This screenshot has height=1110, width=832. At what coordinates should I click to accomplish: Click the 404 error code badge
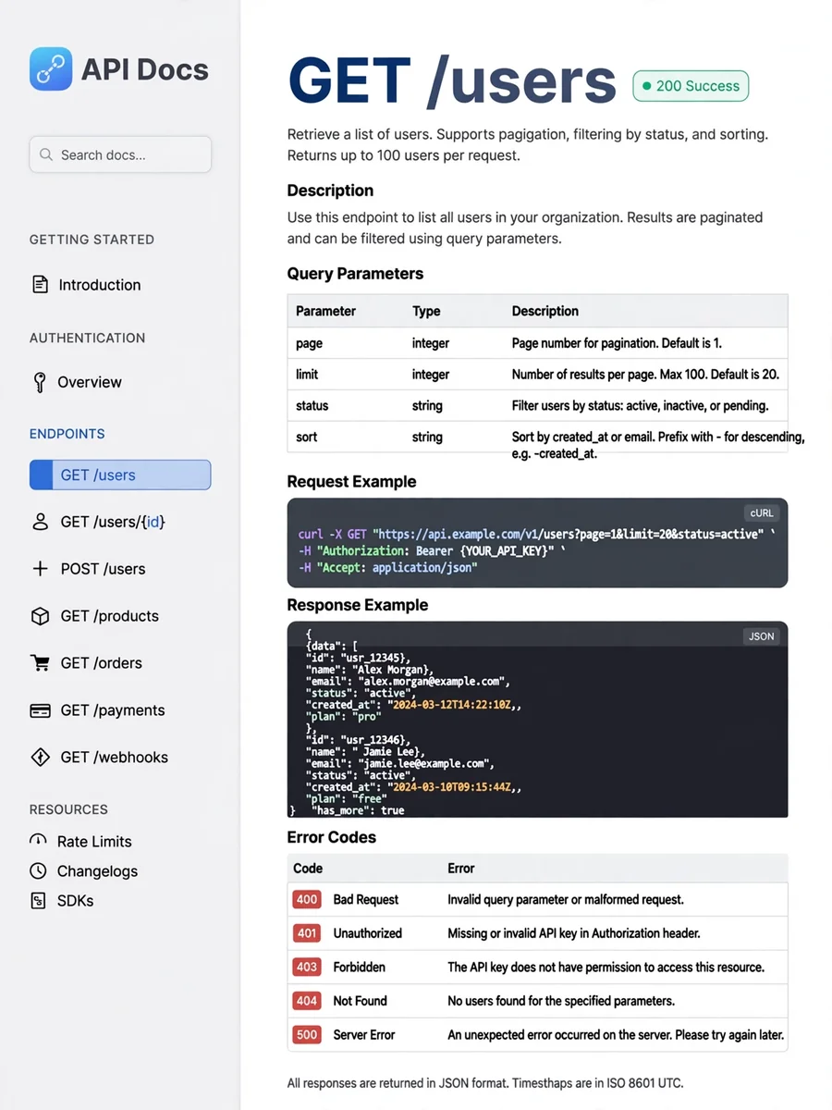click(x=307, y=1001)
